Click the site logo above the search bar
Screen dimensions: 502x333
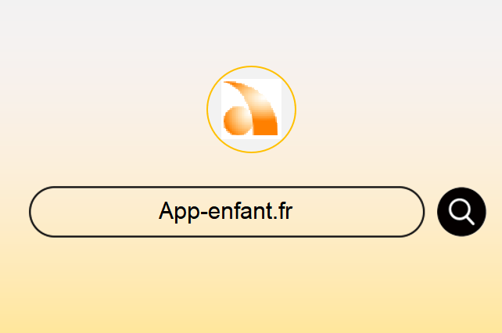251,109
